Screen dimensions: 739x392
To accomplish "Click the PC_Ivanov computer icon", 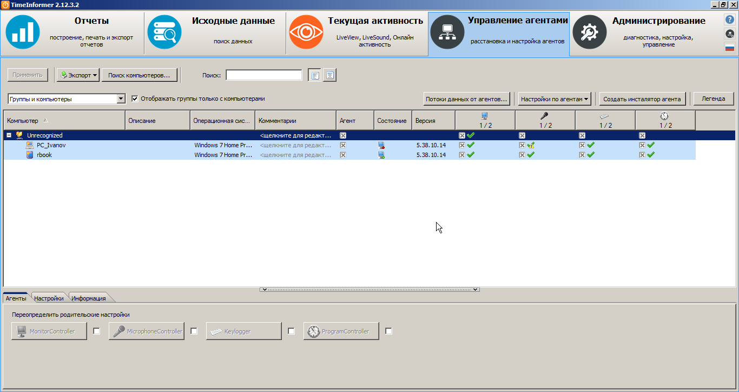I will [30, 145].
